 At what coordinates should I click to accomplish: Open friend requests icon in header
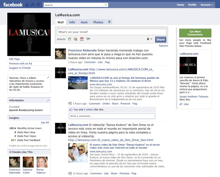(27, 5)
